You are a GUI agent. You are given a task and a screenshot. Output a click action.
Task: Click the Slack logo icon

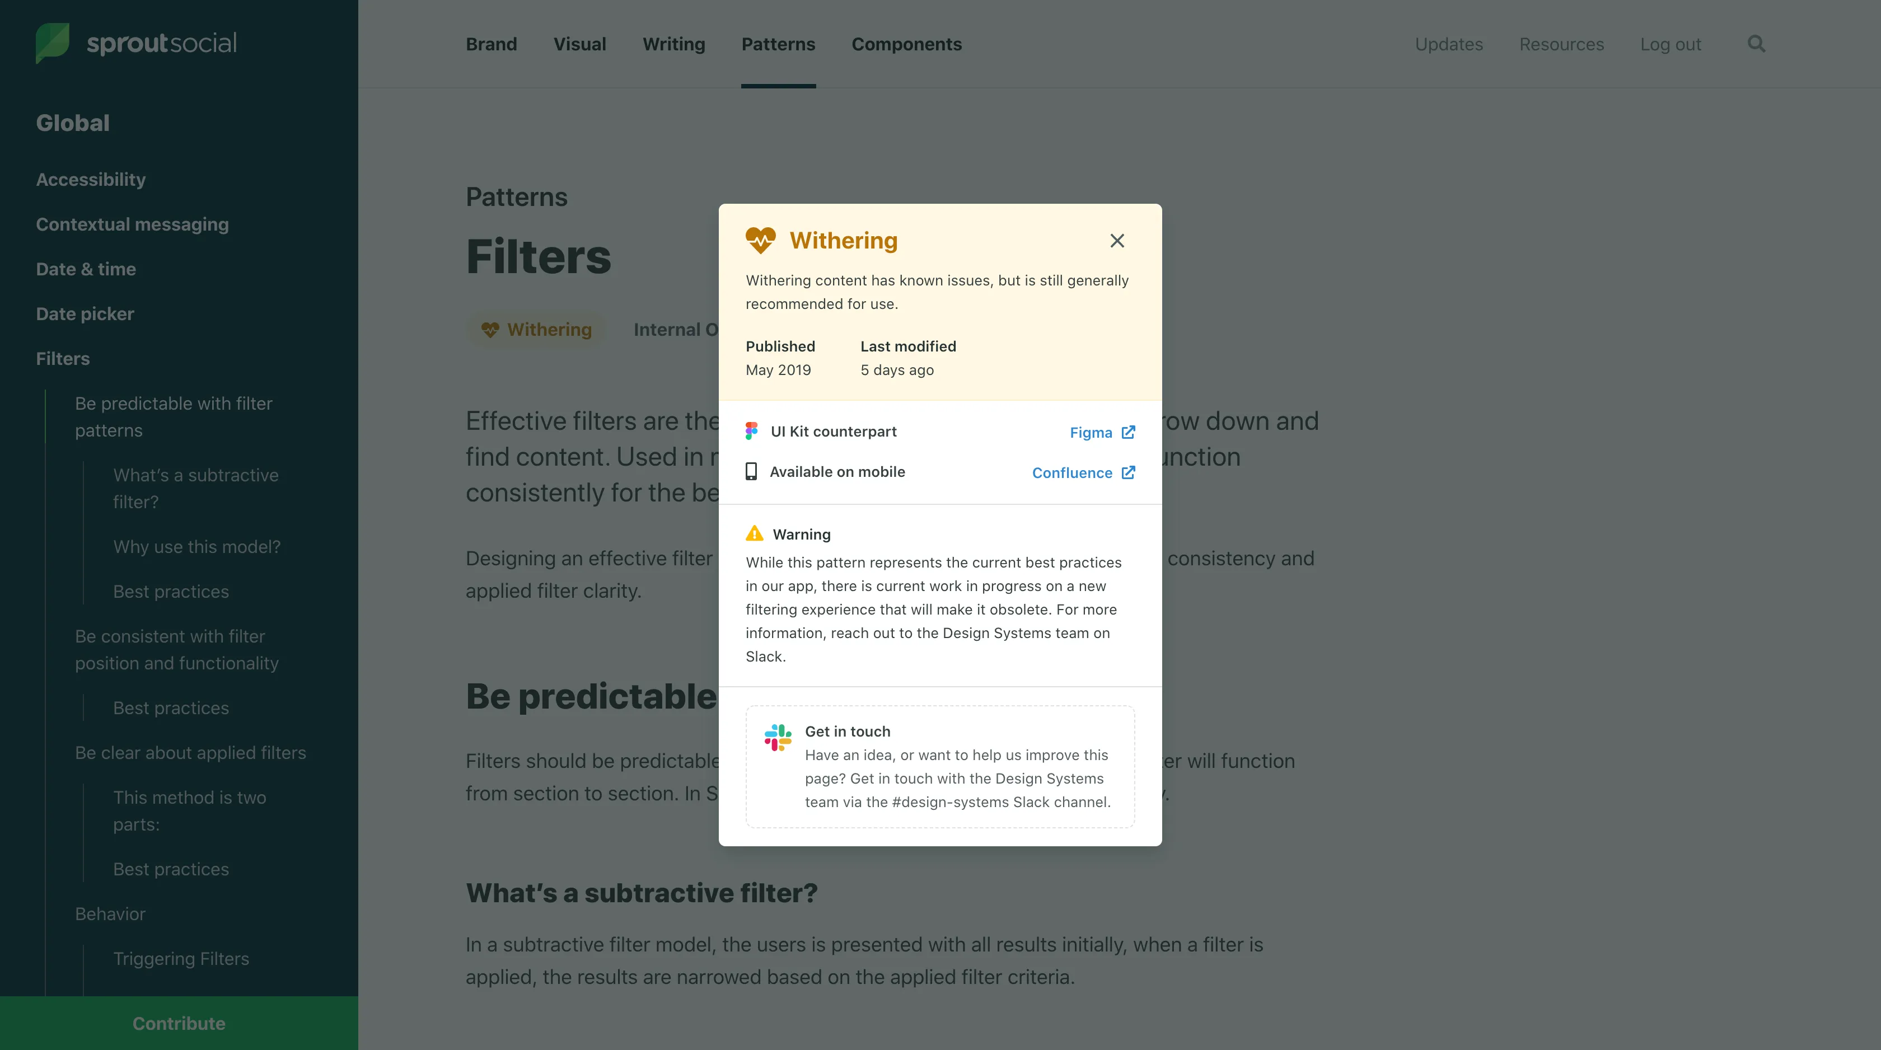(x=778, y=737)
